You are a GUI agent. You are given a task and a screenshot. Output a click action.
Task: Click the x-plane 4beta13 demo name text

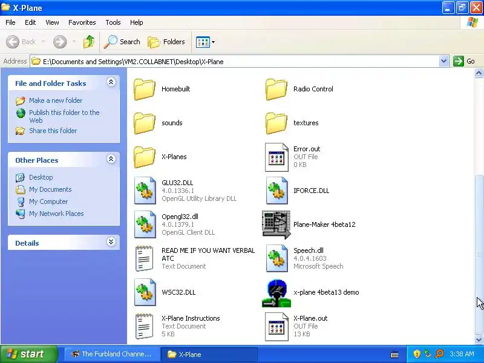tap(326, 292)
